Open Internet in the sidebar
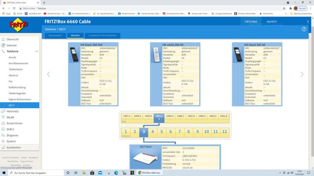Viewport: 314px width, 176px height. [11, 45]
